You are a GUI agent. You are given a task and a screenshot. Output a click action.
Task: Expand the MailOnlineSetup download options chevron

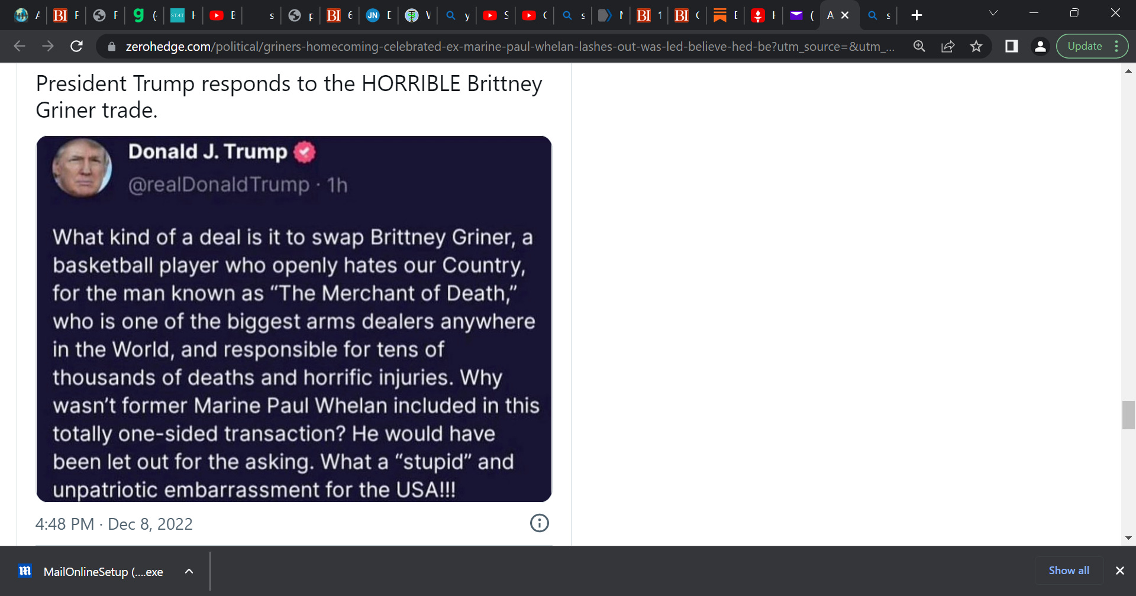(x=189, y=571)
